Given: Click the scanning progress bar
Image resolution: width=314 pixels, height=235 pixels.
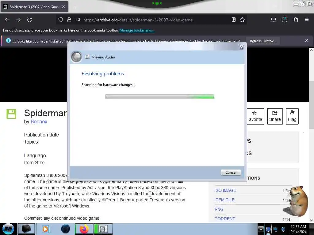Looking at the screenshot, I should coord(160,97).
